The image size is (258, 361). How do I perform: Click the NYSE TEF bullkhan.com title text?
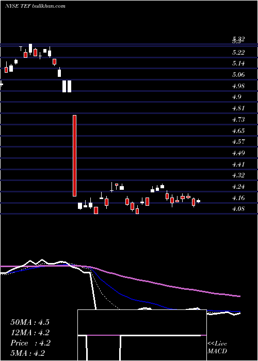click(x=35, y=6)
